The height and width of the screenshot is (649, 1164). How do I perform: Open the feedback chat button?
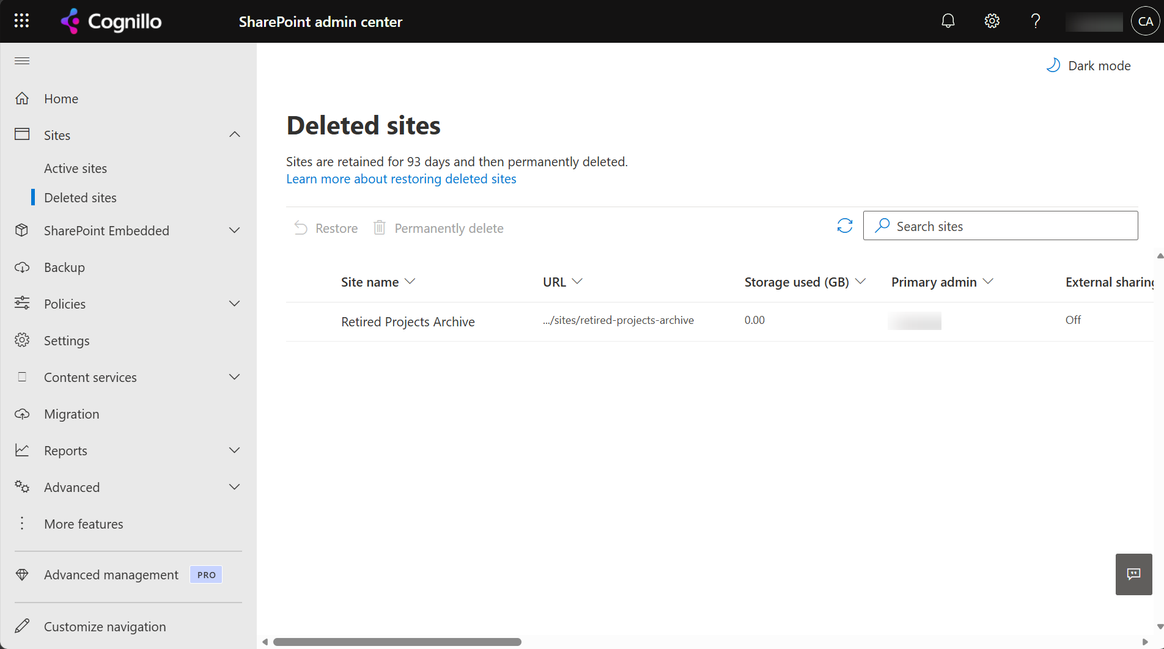tap(1134, 574)
